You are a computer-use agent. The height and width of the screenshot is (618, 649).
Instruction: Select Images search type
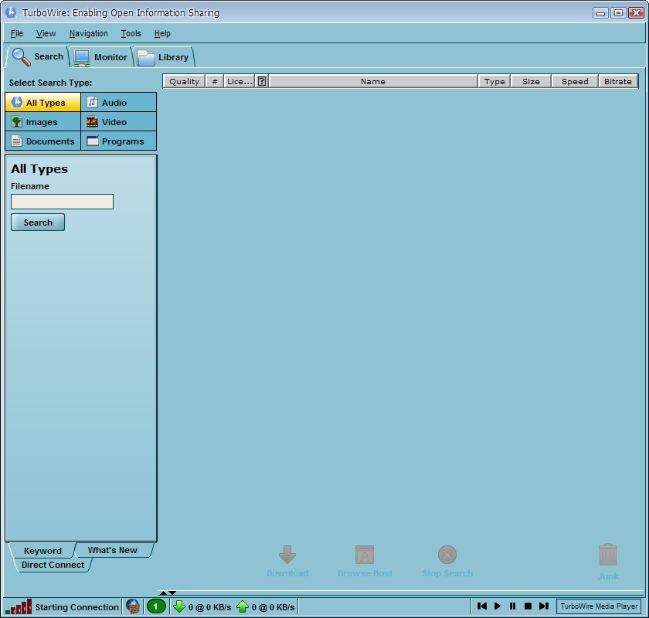[43, 122]
